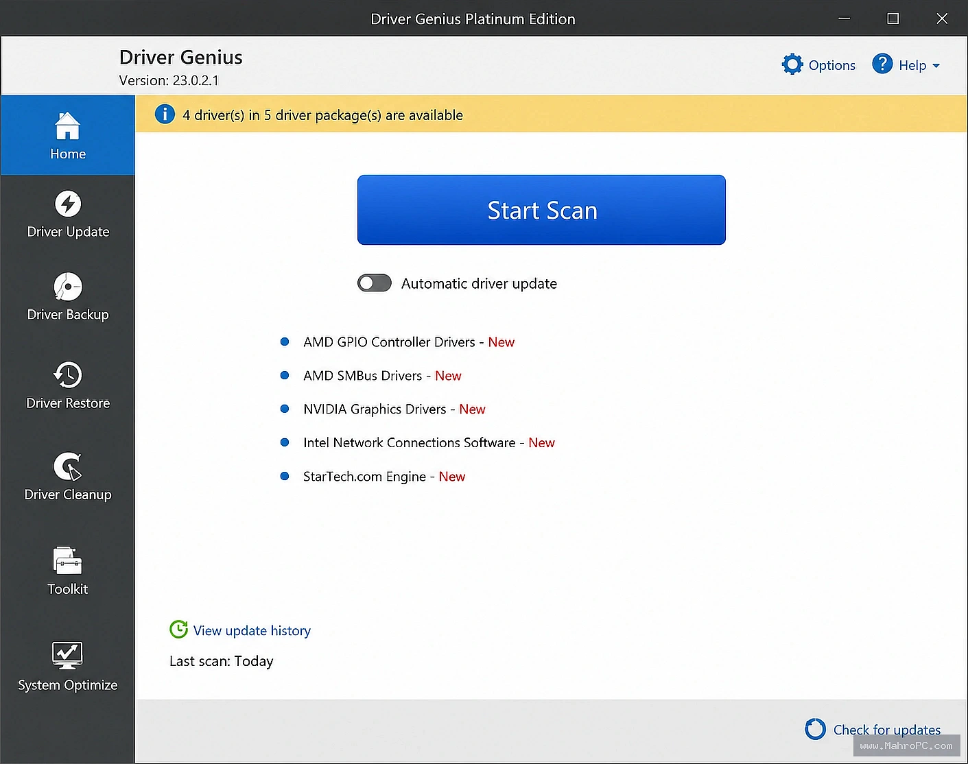The width and height of the screenshot is (968, 764).
Task: Click the bullet beside AMD SMBus Drivers
Action: click(285, 375)
